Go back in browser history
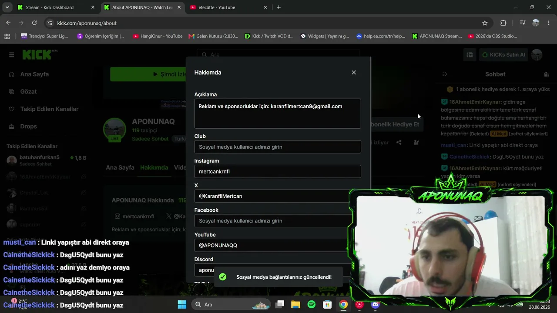 8,23
